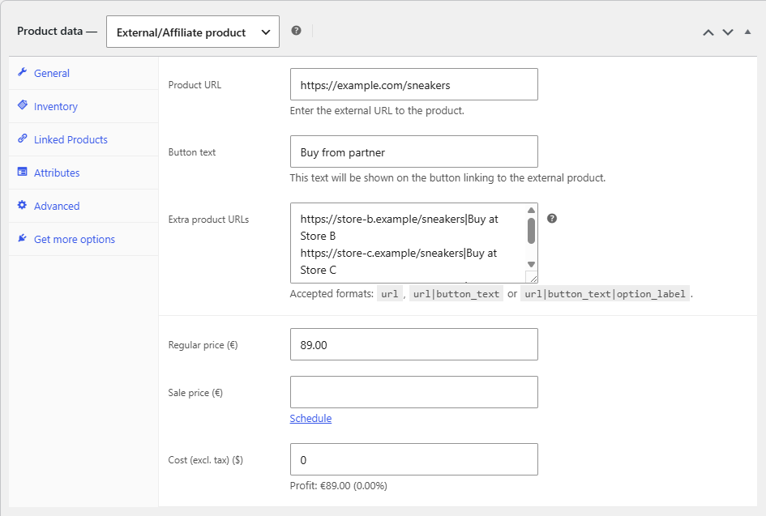Image resolution: width=766 pixels, height=516 pixels.
Task: Open the Attributes tab
Action: [x=83, y=173]
